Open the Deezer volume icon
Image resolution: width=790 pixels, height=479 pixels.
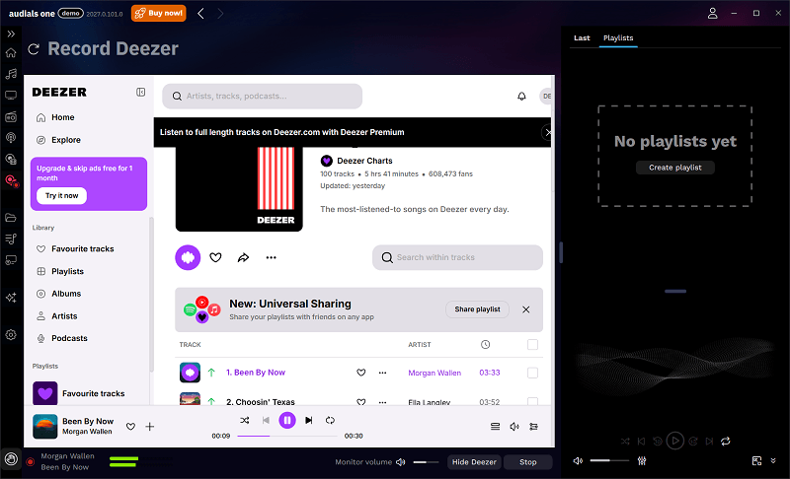click(x=514, y=426)
